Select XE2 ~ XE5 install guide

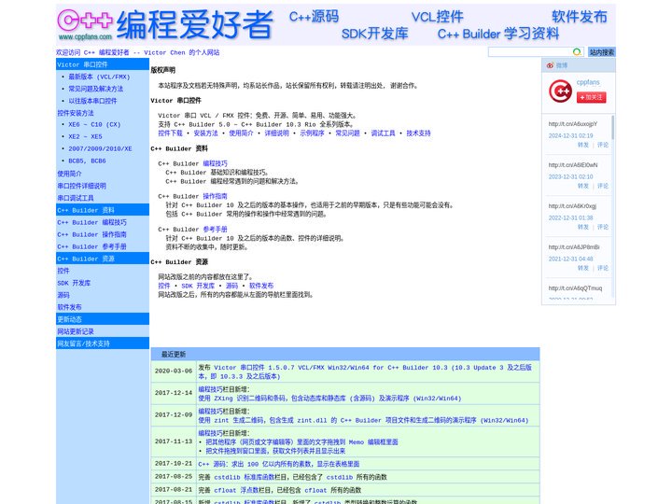[x=85, y=136]
